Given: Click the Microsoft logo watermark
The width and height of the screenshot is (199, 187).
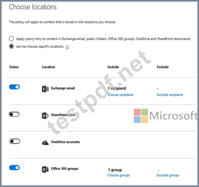Looking at the screenshot, I should [x=166, y=116].
